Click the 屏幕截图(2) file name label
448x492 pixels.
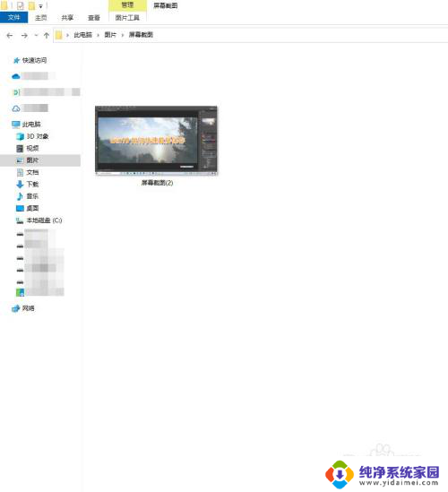[157, 183]
